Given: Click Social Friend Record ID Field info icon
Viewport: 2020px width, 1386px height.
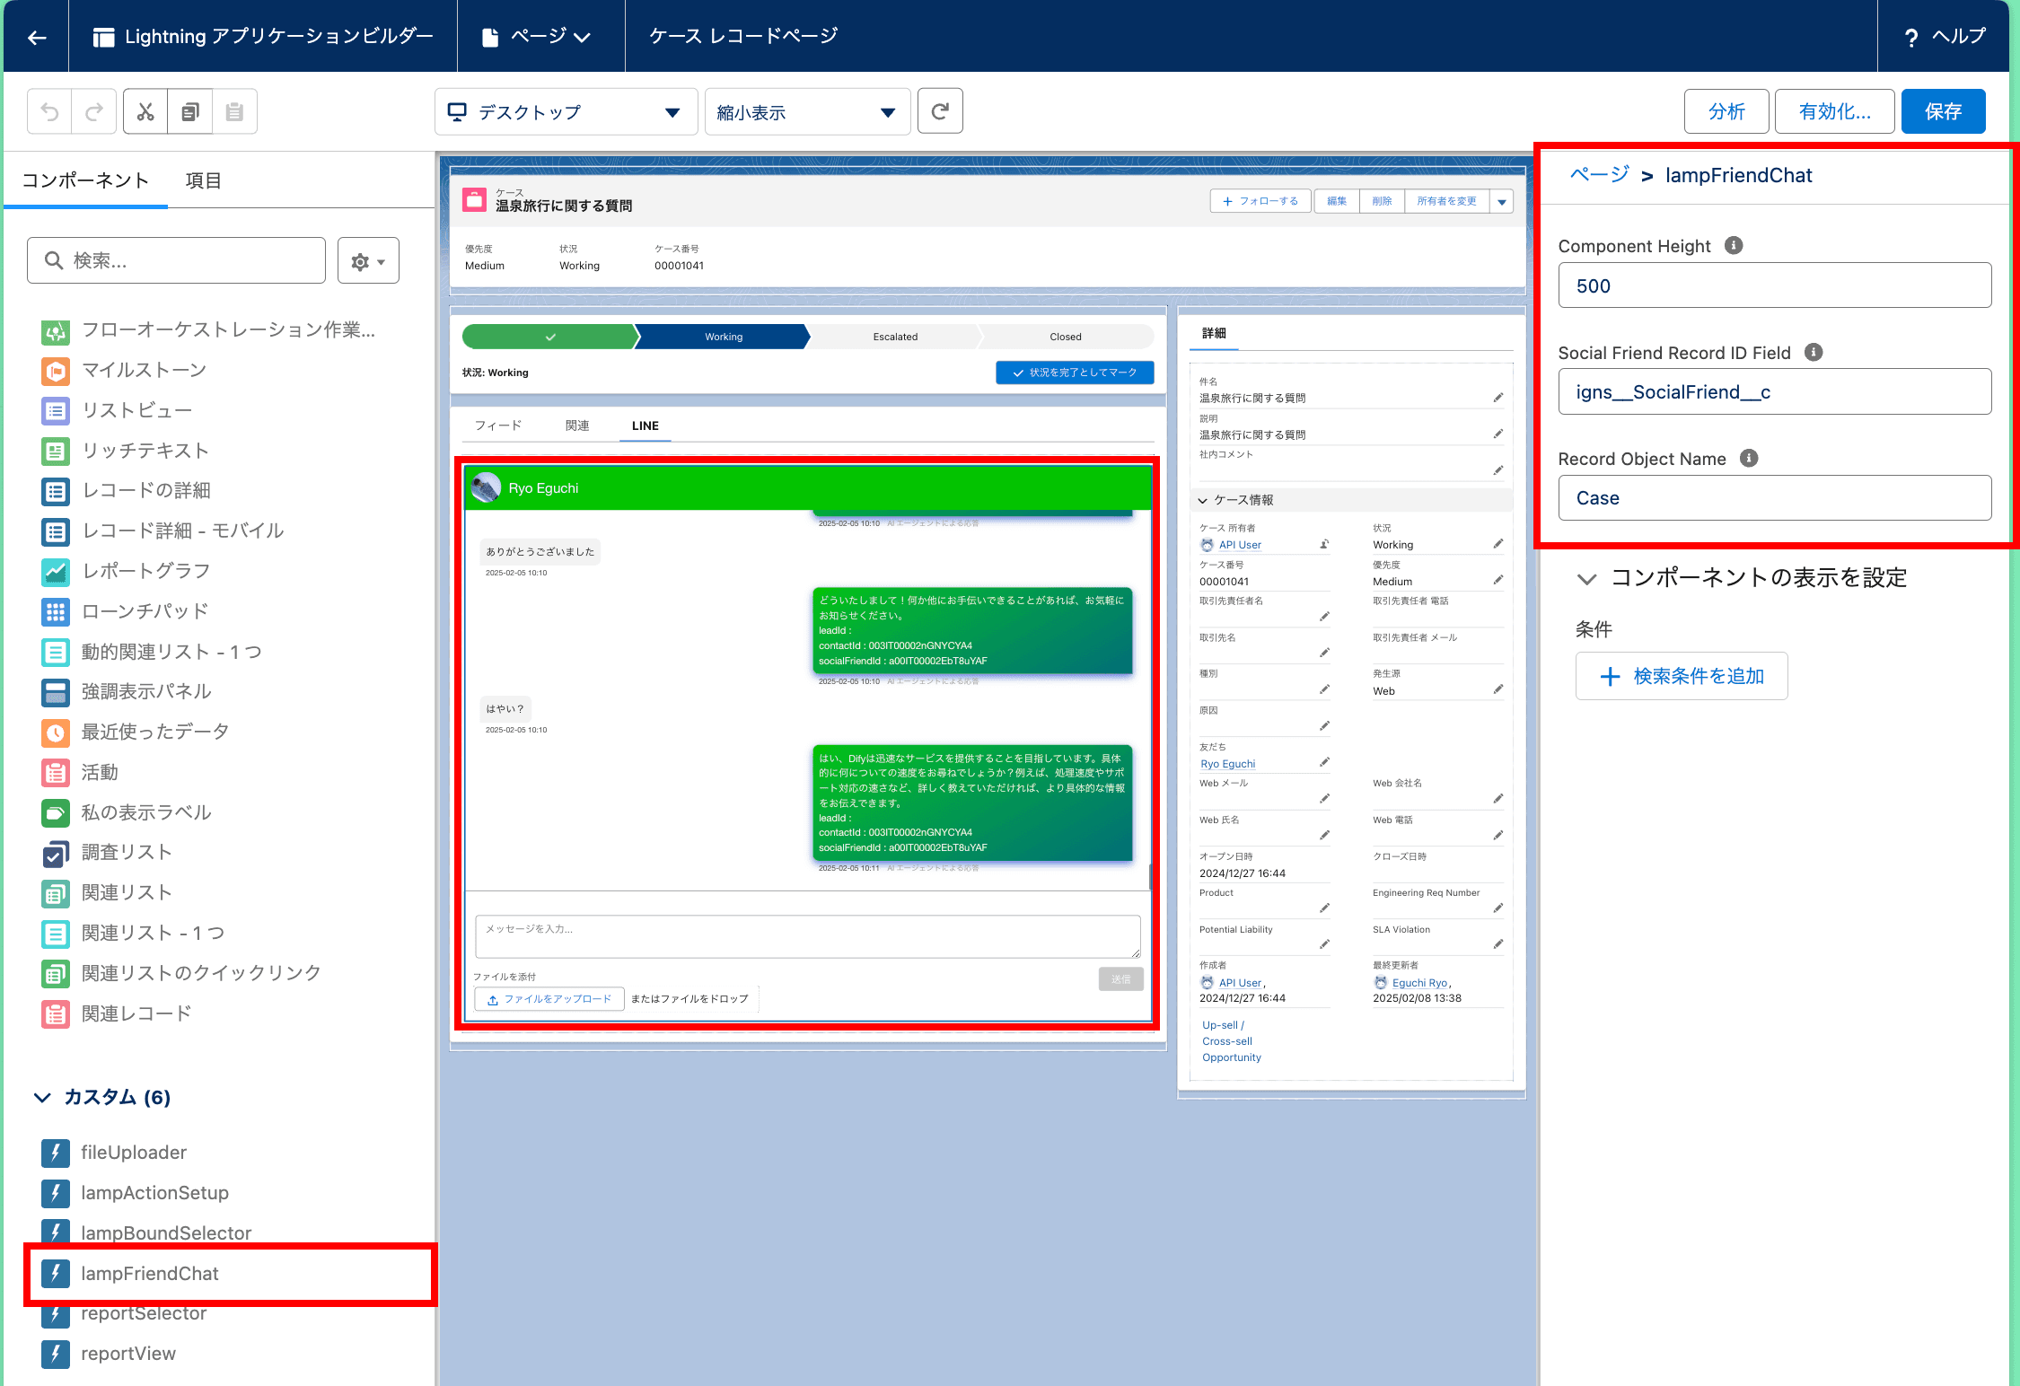Looking at the screenshot, I should [x=1814, y=352].
